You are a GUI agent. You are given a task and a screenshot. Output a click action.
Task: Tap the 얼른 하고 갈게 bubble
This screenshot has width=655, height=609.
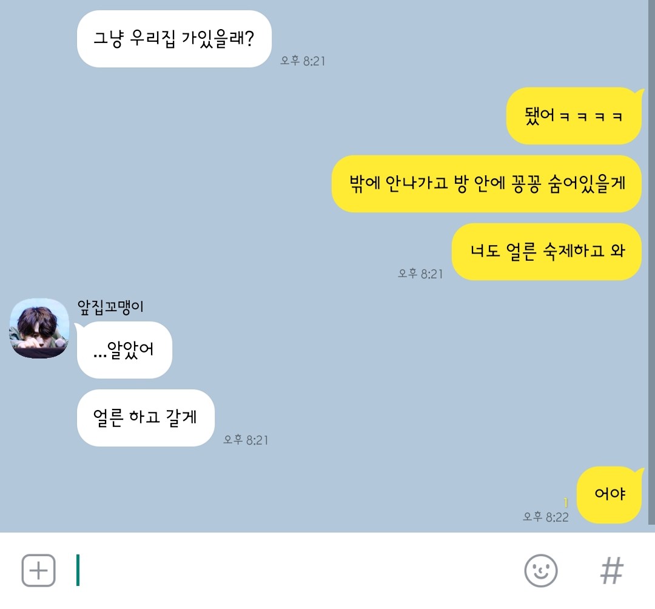pyautogui.click(x=146, y=418)
